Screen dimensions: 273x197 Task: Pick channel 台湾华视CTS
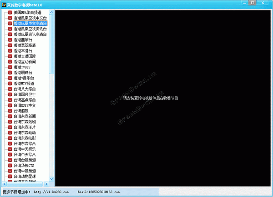pos(24,165)
